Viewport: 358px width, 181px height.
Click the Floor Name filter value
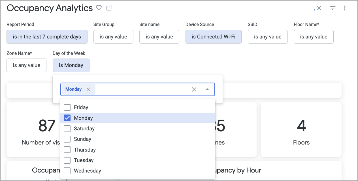[314, 37]
